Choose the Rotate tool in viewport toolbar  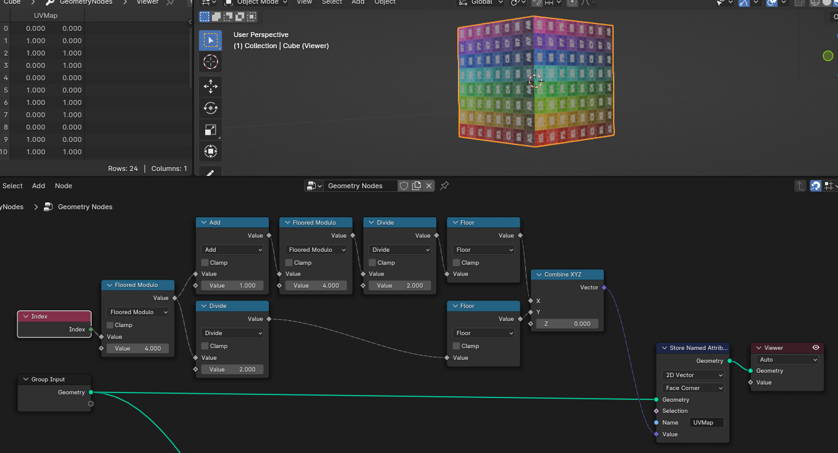tap(211, 108)
